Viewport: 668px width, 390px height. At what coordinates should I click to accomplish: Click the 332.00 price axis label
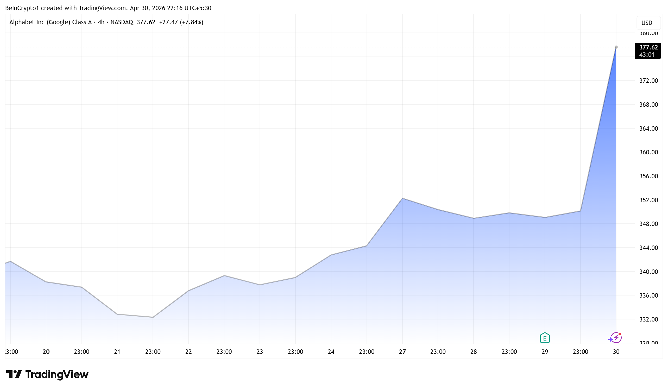tap(649, 319)
